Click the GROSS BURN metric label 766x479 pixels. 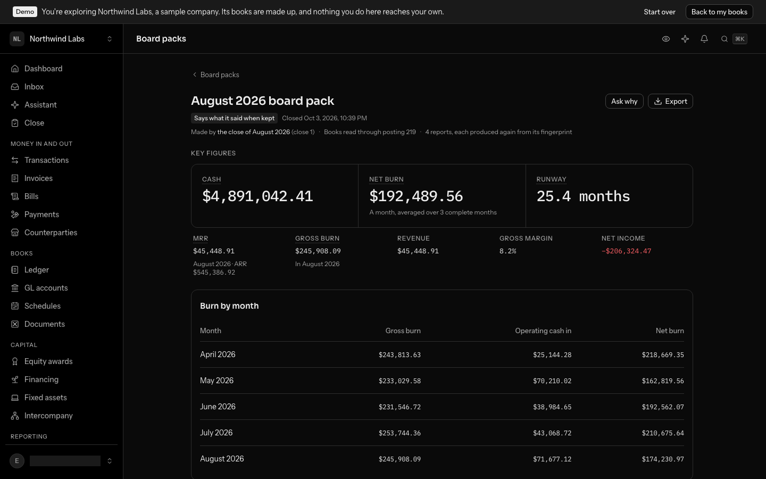pos(317,238)
